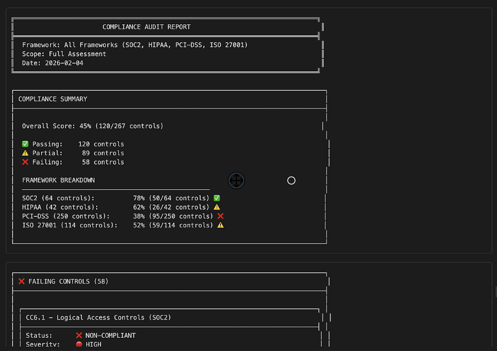The height and width of the screenshot is (351, 497).
Task: Click the warning icon on ISO 27001 row
Action: point(220,225)
